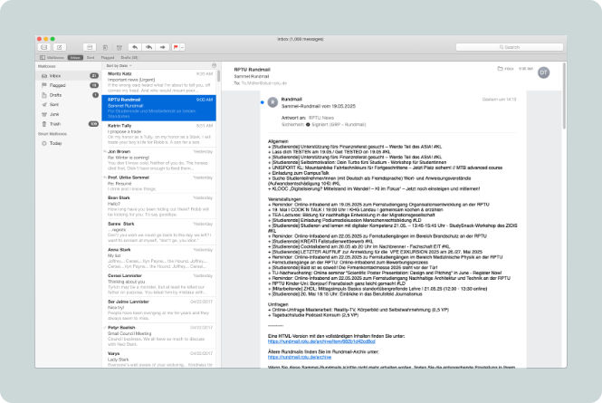Click the Reply All button
Screen dimensions: 602x403
(148, 46)
